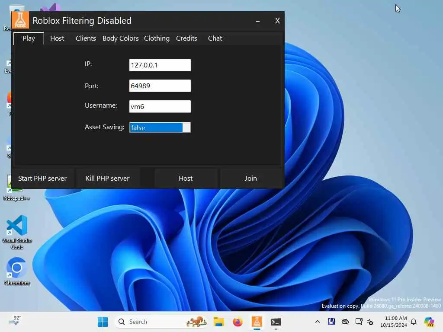This screenshot has width=443, height=332.
Task: Click Start PHP server button
Action: click(43, 179)
